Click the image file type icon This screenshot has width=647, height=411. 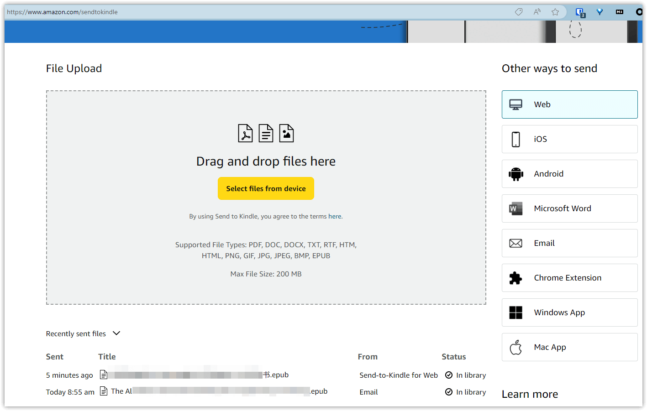point(286,133)
